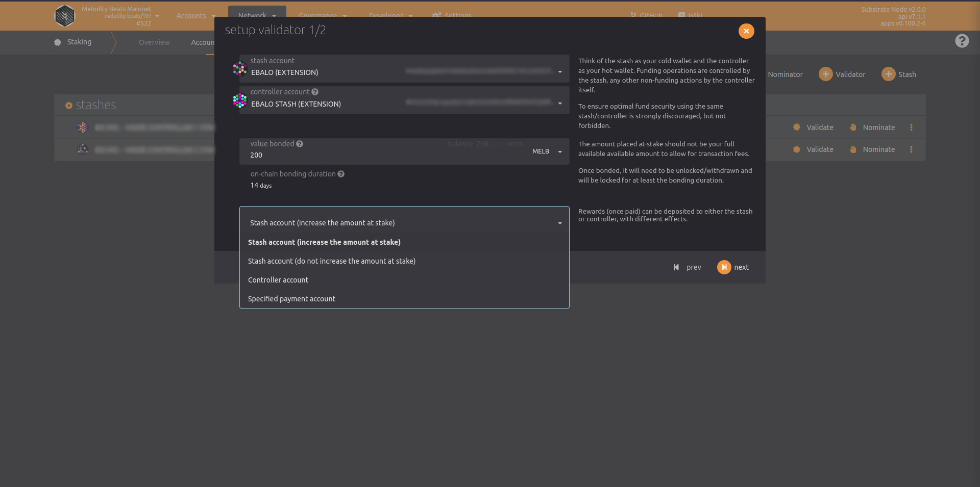The height and width of the screenshot is (487, 980).
Task: Click the add Stash button
Action: (899, 74)
